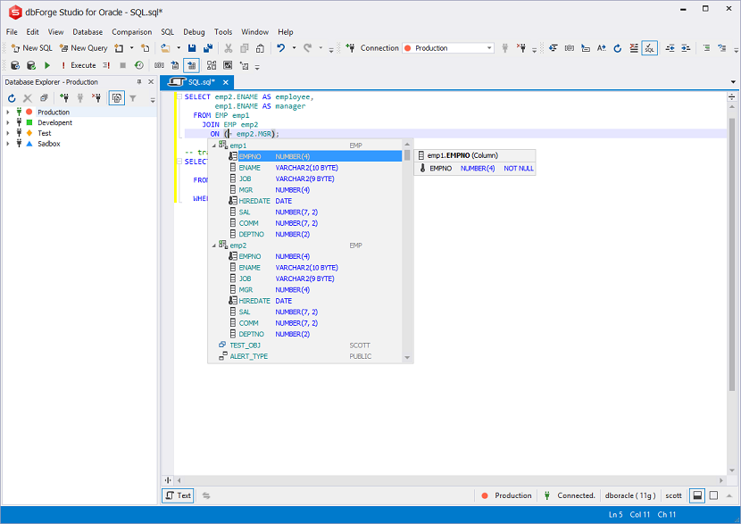
Task: Click the Comment Selection icon
Action: 706,48
